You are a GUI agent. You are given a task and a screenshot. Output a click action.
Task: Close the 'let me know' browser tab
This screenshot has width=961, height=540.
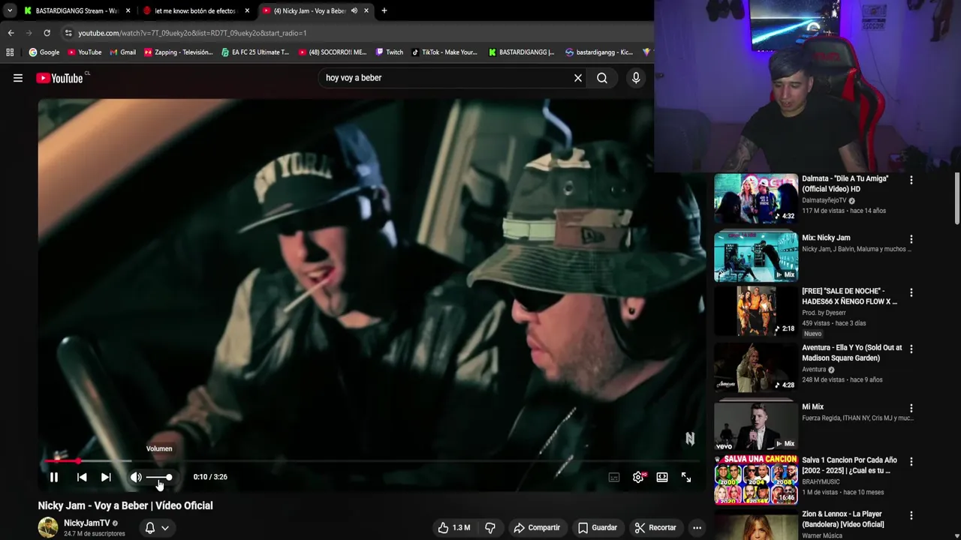tap(247, 10)
